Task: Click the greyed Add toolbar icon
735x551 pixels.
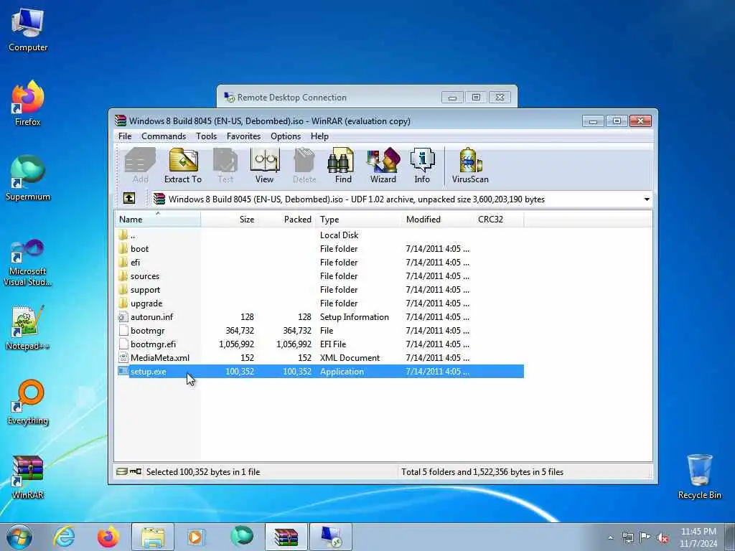Action: pos(140,166)
